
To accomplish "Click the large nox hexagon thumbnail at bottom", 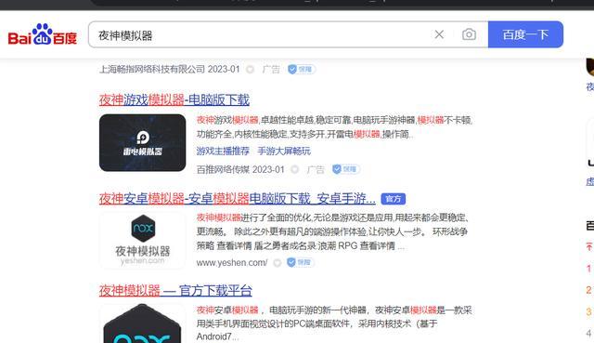I will pos(142,323).
